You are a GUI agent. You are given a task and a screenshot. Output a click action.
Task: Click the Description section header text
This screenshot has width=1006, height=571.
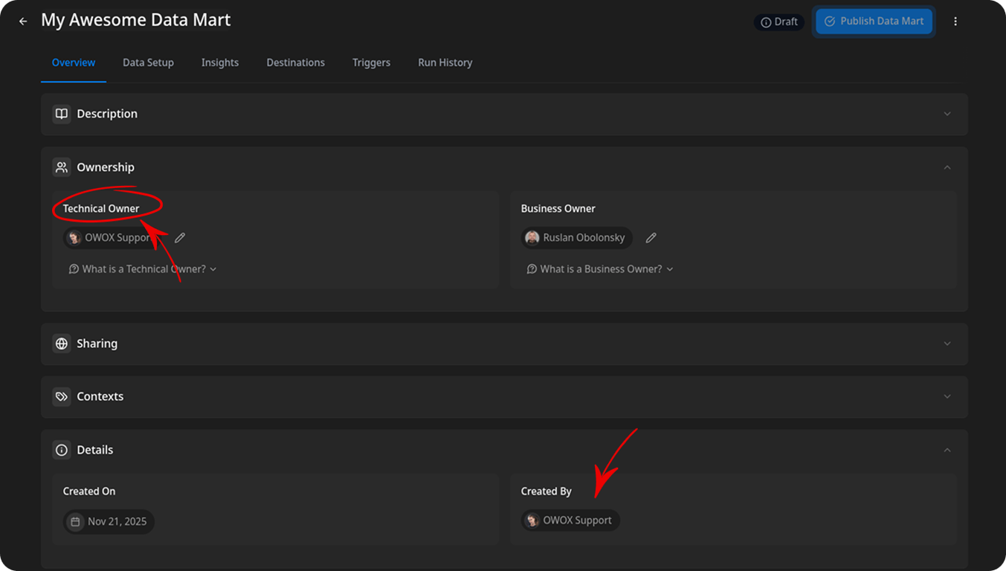point(107,114)
